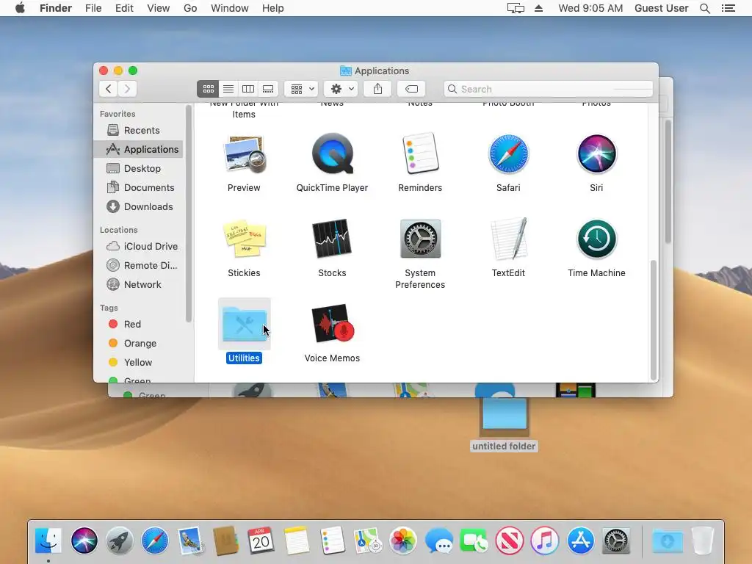Select the Voice Memos app icon
The image size is (752, 564).
[333, 323]
